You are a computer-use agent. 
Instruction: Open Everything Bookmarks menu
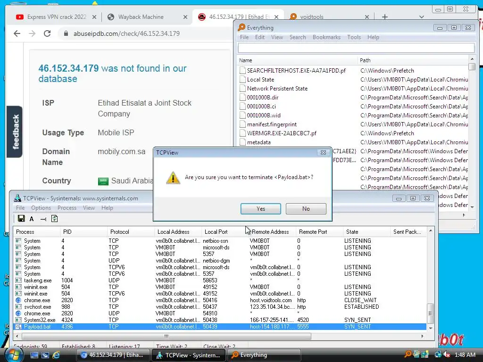pos(326,37)
